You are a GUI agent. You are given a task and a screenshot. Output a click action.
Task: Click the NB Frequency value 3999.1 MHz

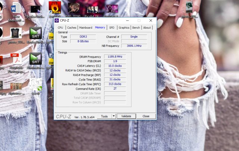click(134, 46)
